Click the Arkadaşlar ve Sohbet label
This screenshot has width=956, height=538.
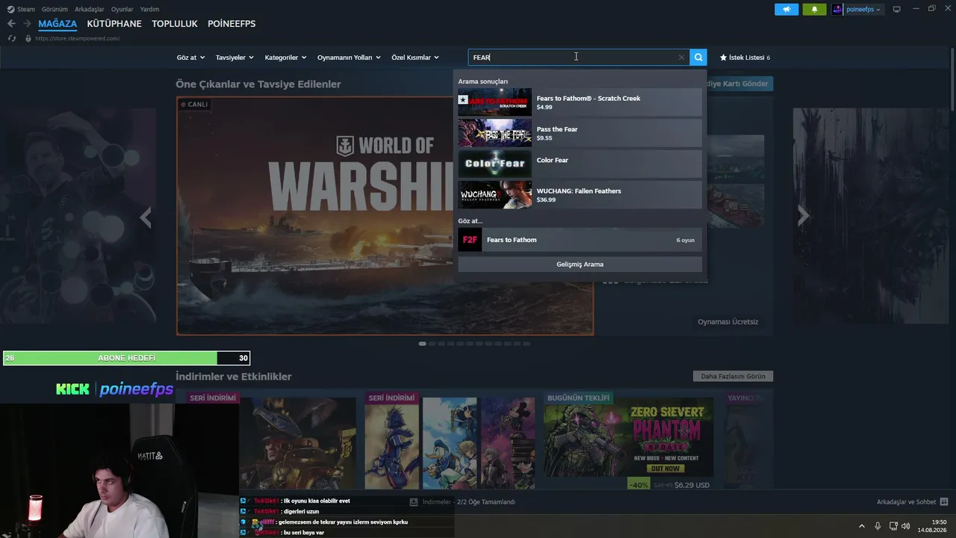coord(906,502)
